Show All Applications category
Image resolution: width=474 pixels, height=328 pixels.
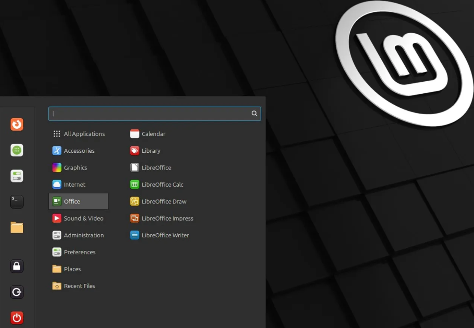(x=78, y=134)
